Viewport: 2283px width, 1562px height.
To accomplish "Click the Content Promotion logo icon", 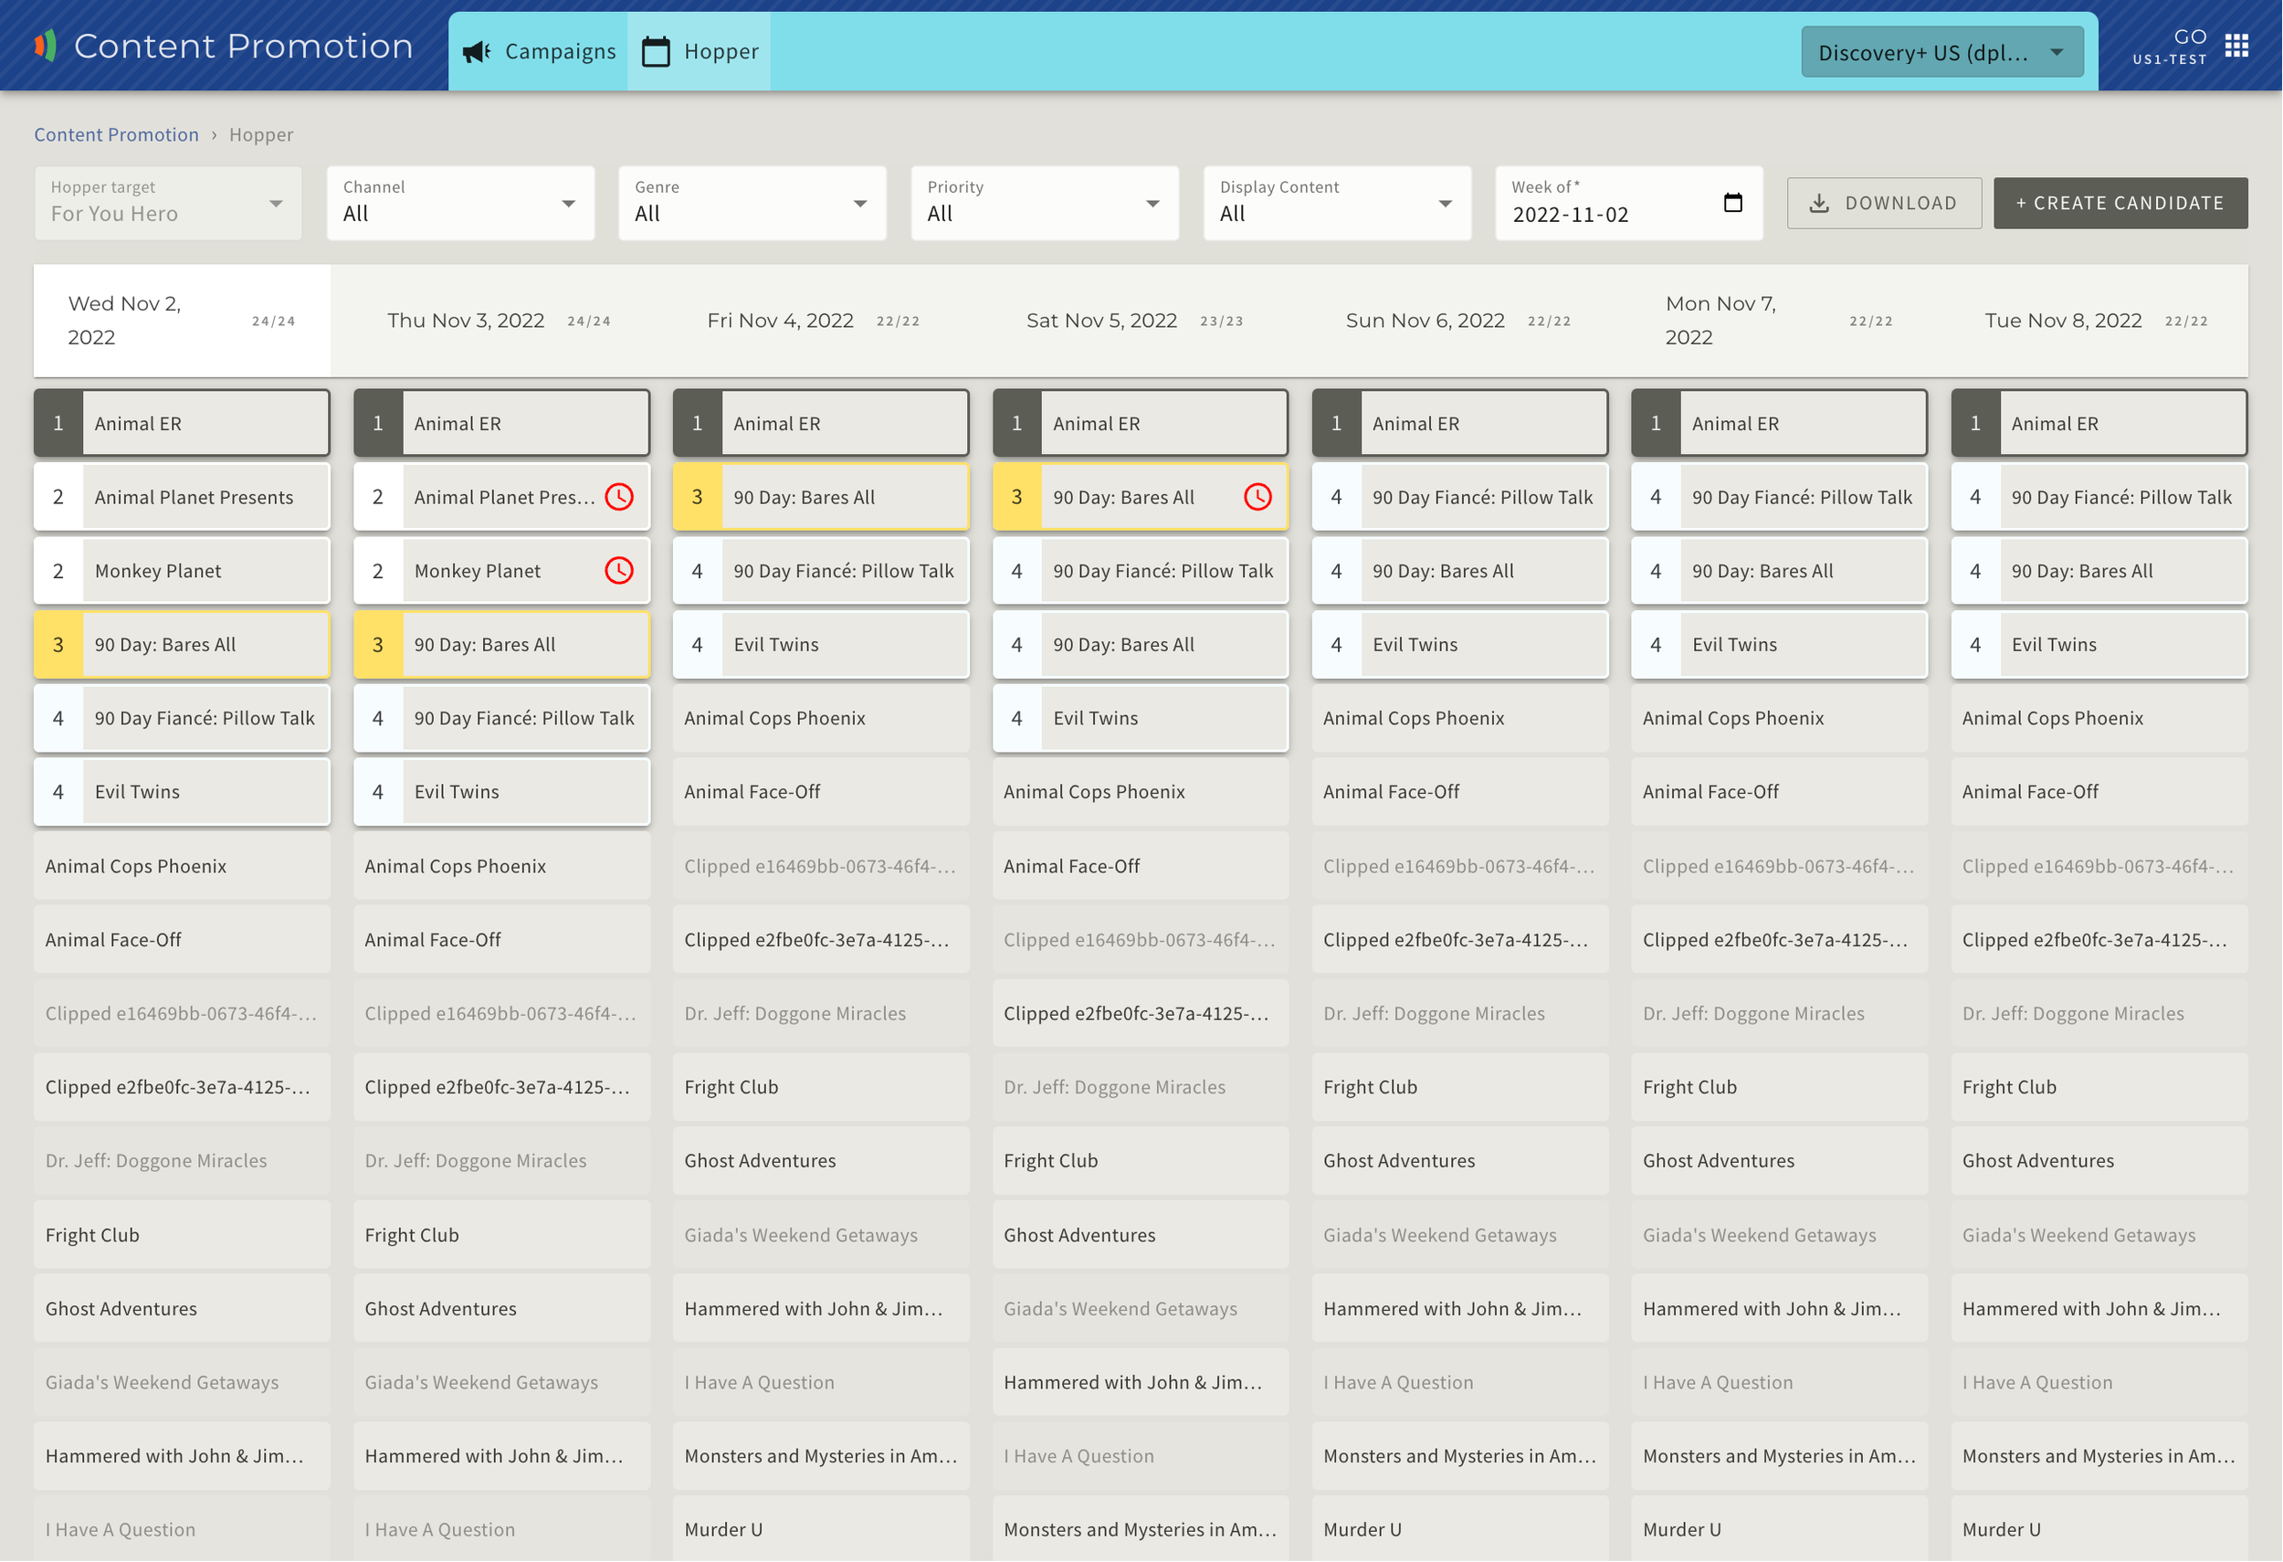I will [45, 45].
